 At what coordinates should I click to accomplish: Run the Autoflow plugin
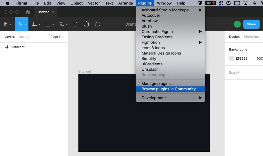(170, 21)
